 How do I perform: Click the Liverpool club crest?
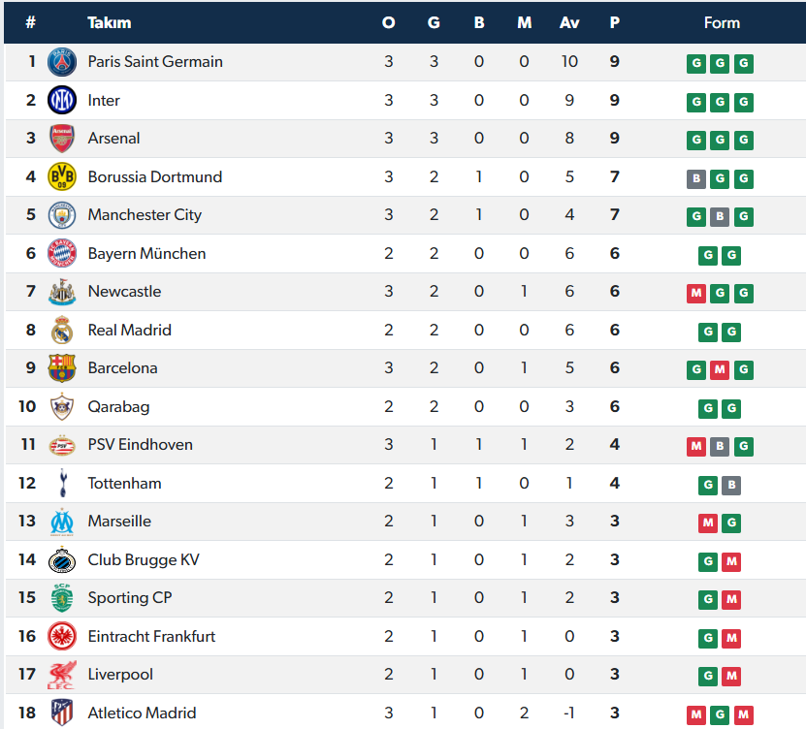[62, 675]
